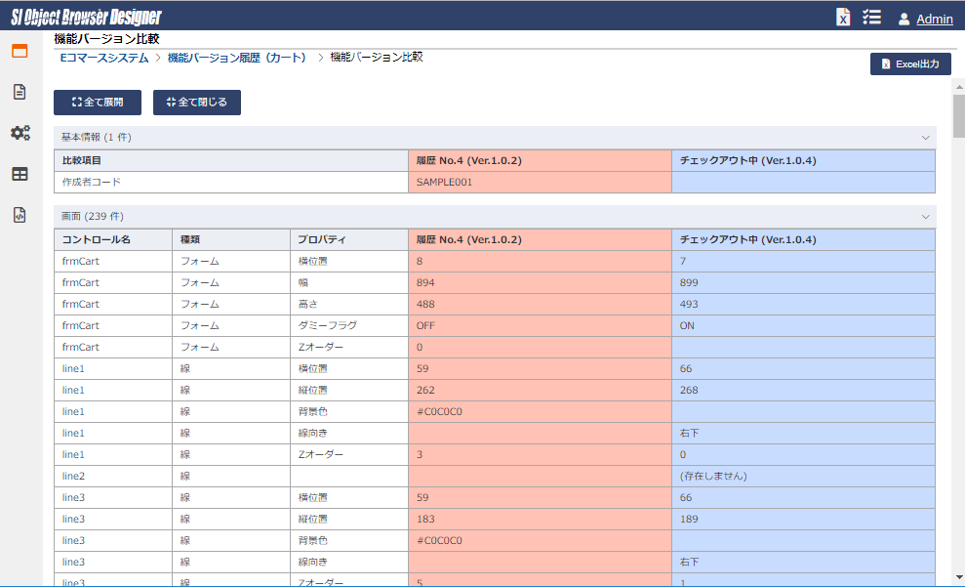The image size is (965, 587).
Task: Collapse the 基本情報 section with its chevron
Action: click(925, 138)
